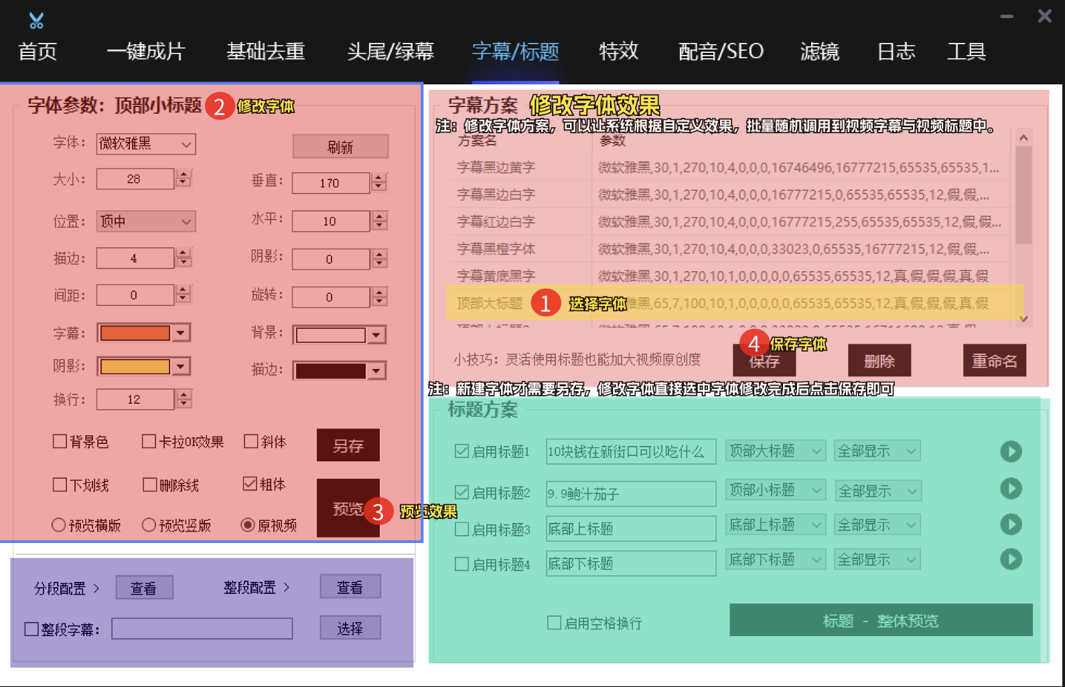Screen dimensions: 1065x687
Task: Open 全部显示 dropdown in 标题1 row
Action: (x=877, y=451)
